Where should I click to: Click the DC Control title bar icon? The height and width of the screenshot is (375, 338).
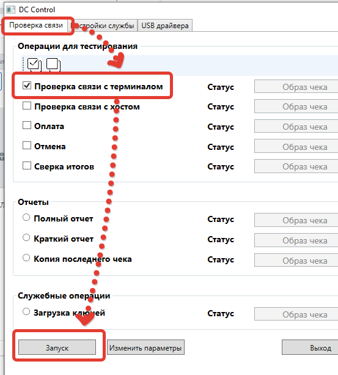click(x=11, y=10)
